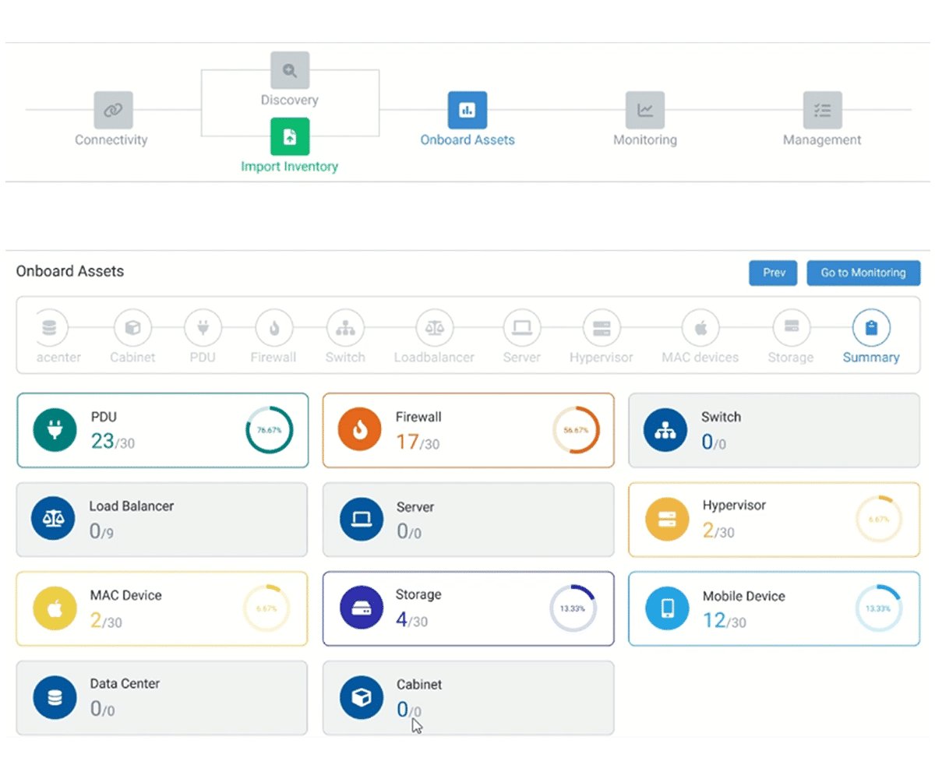Go to the Cabinet step icon
Viewport: 935px width, 779px height.
coord(132,328)
